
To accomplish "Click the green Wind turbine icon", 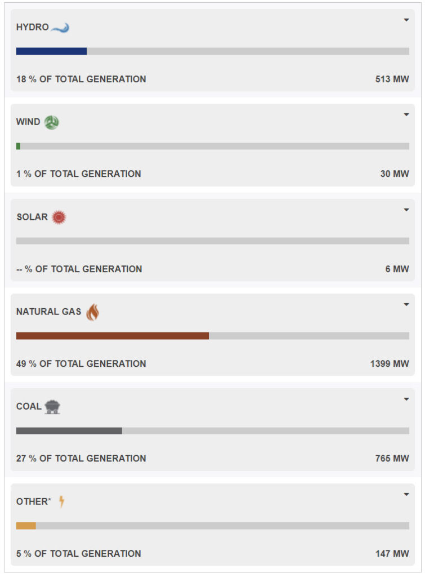I will (51, 122).
